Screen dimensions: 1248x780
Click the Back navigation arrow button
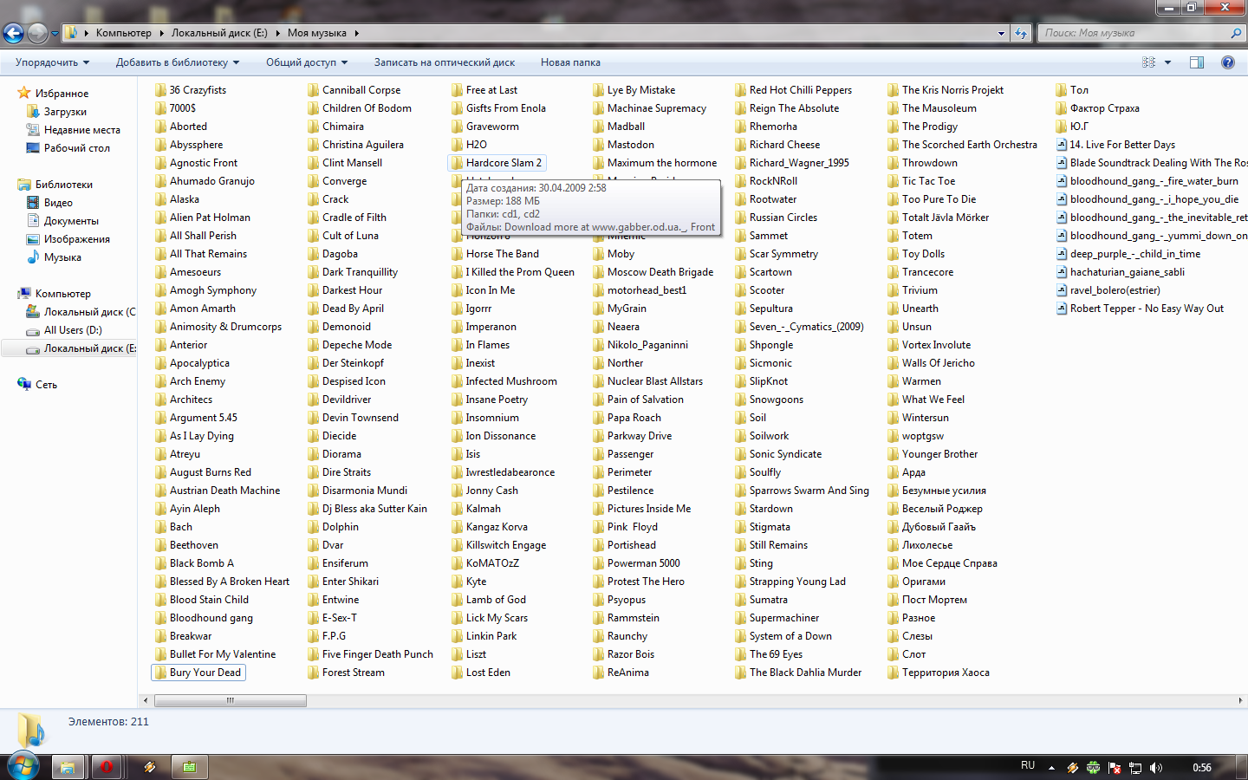tap(13, 34)
